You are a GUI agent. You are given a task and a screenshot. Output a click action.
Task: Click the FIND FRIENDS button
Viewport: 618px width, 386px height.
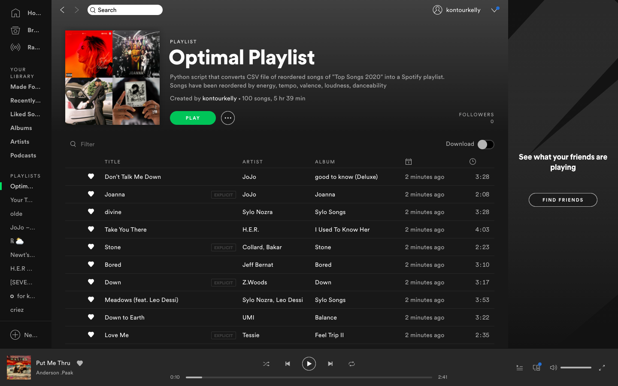coord(563,200)
